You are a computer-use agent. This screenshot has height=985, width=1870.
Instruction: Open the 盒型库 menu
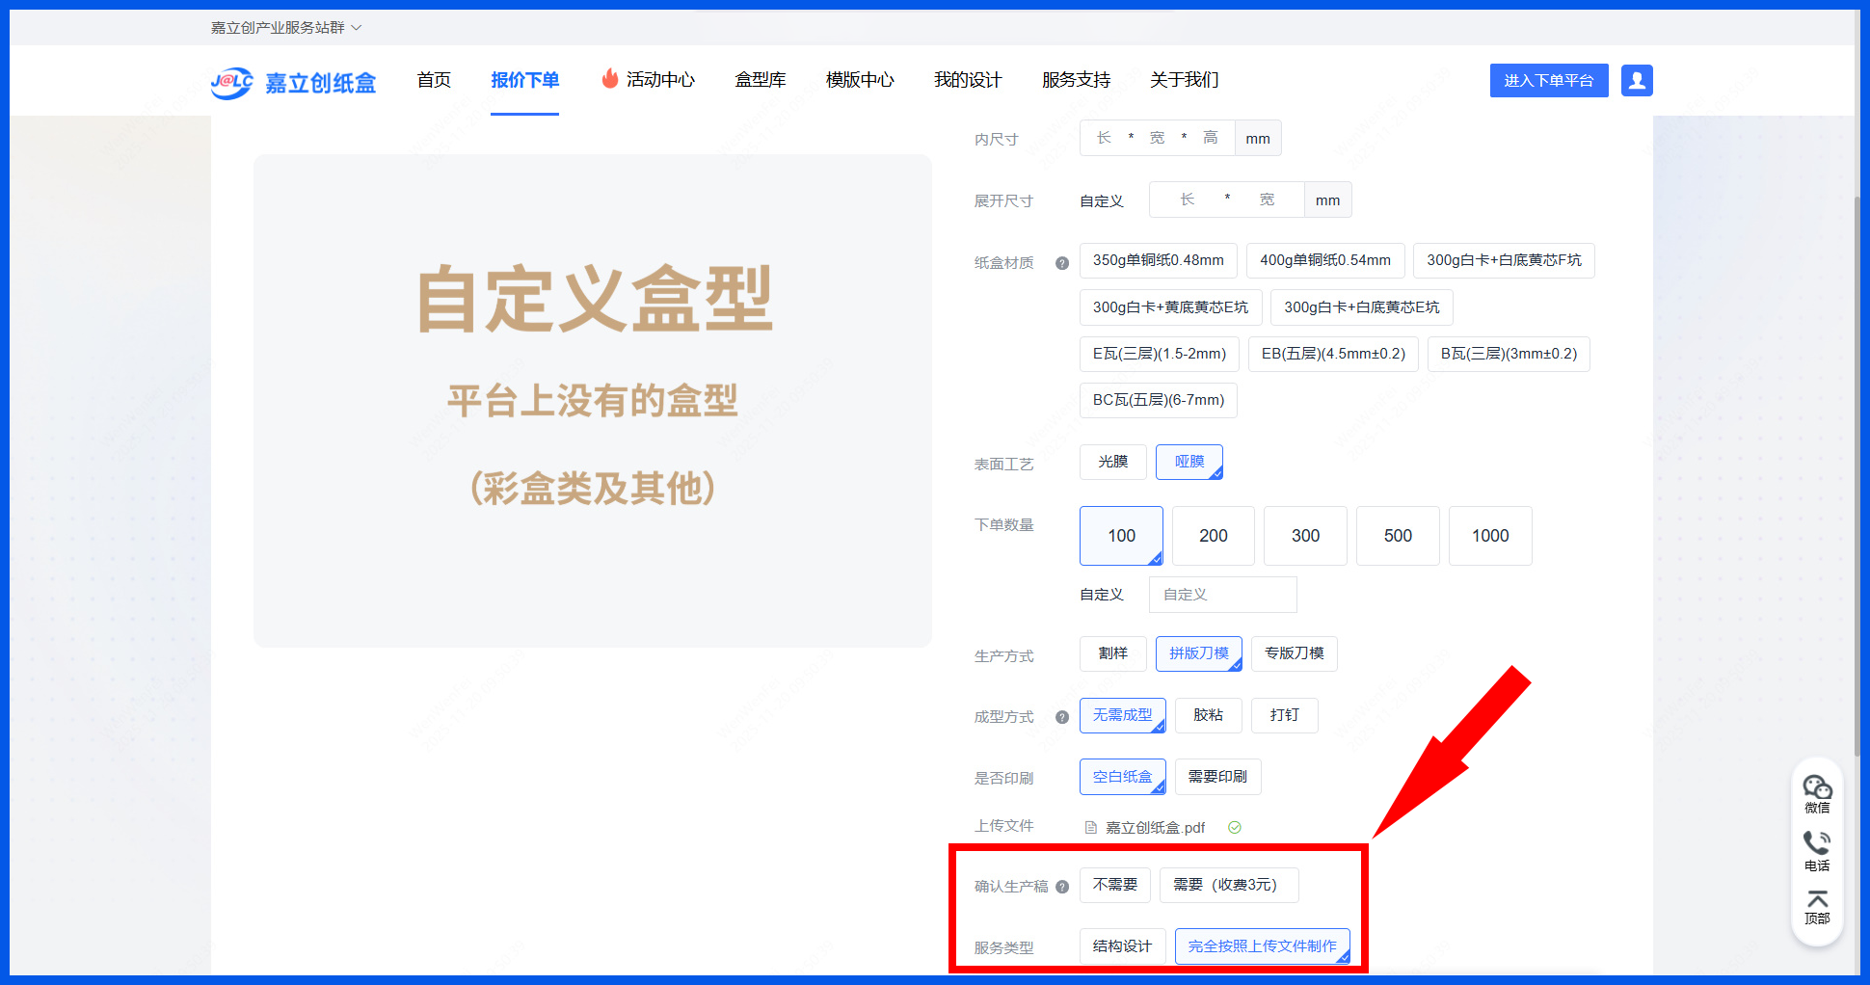(760, 80)
